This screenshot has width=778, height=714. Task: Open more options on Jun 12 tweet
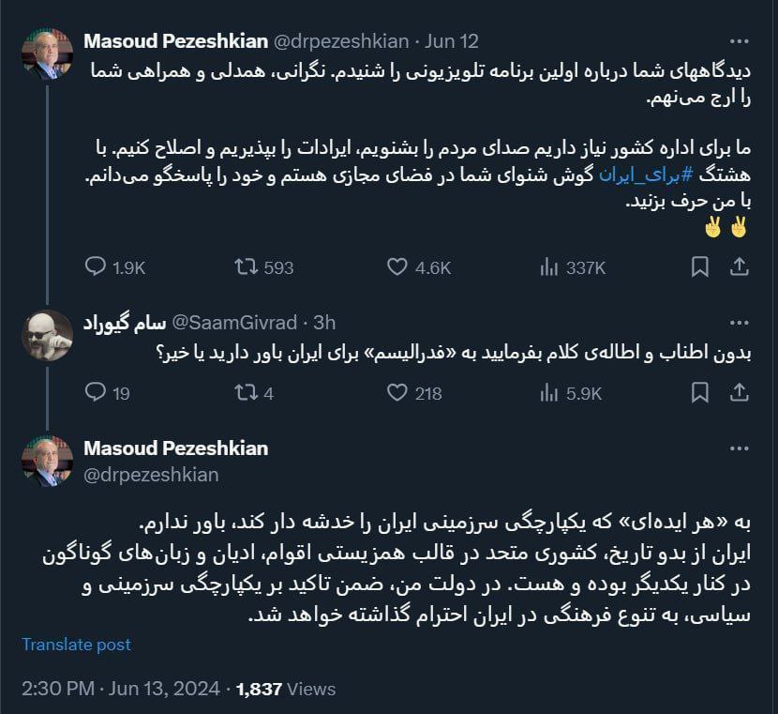(739, 41)
